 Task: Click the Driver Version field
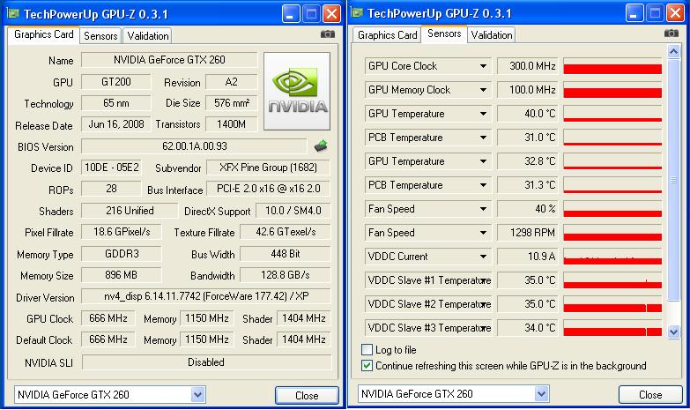tap(206, 296)
